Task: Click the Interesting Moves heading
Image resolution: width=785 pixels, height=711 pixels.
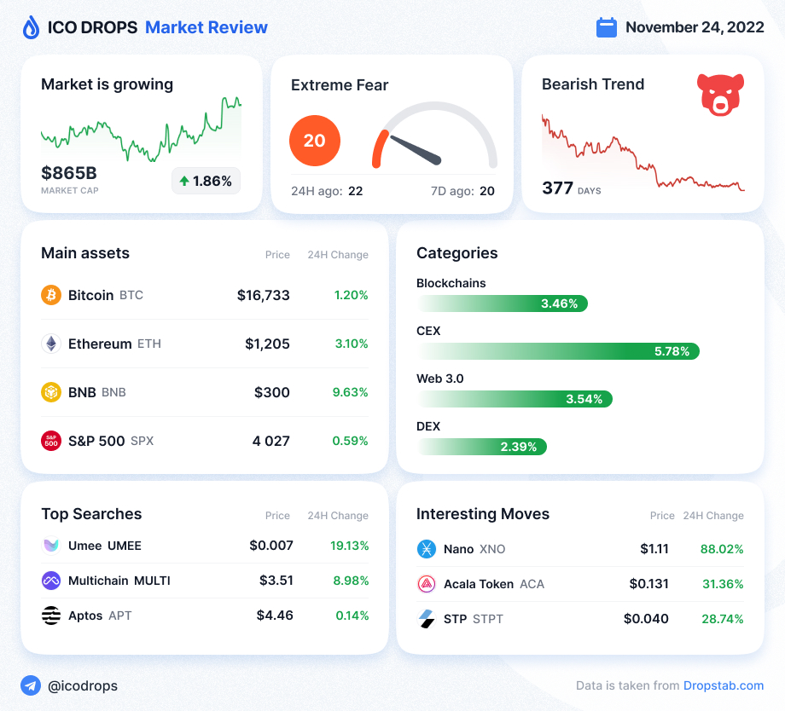Action: coord(483,514)
